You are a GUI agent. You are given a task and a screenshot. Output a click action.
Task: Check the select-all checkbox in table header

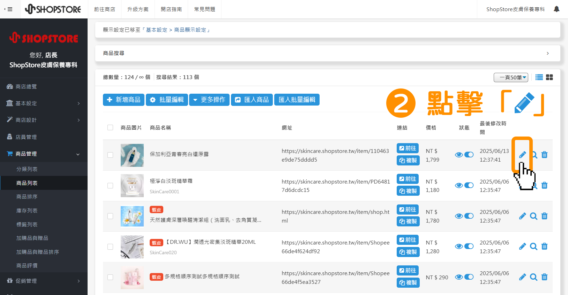point(110,127)
